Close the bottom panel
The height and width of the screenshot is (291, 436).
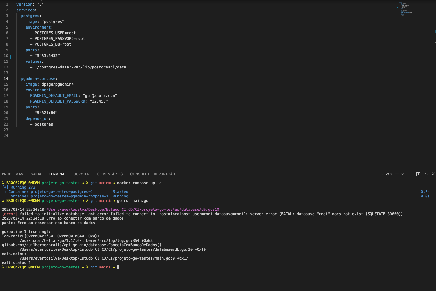(x=433, y=174)
